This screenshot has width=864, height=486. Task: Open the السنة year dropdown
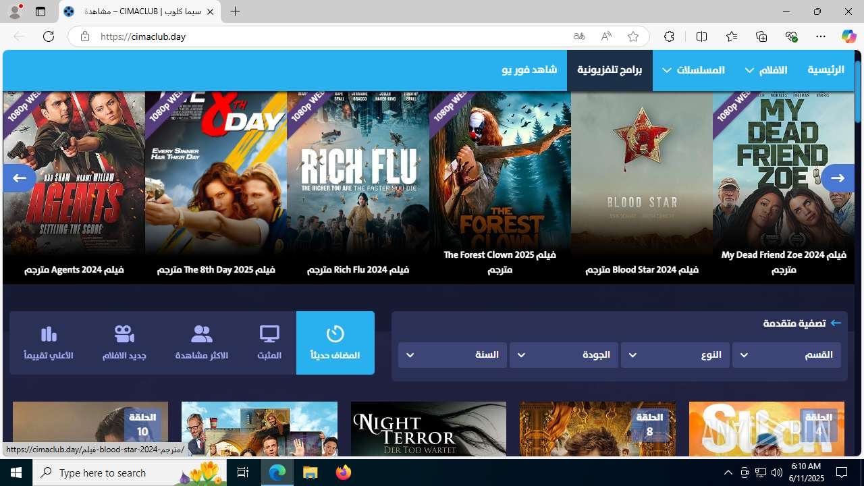(x=452, y=355)
